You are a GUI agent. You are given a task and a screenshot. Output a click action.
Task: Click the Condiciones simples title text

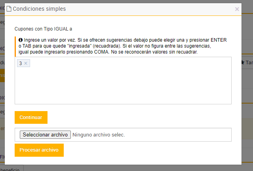tap(39, 9)
